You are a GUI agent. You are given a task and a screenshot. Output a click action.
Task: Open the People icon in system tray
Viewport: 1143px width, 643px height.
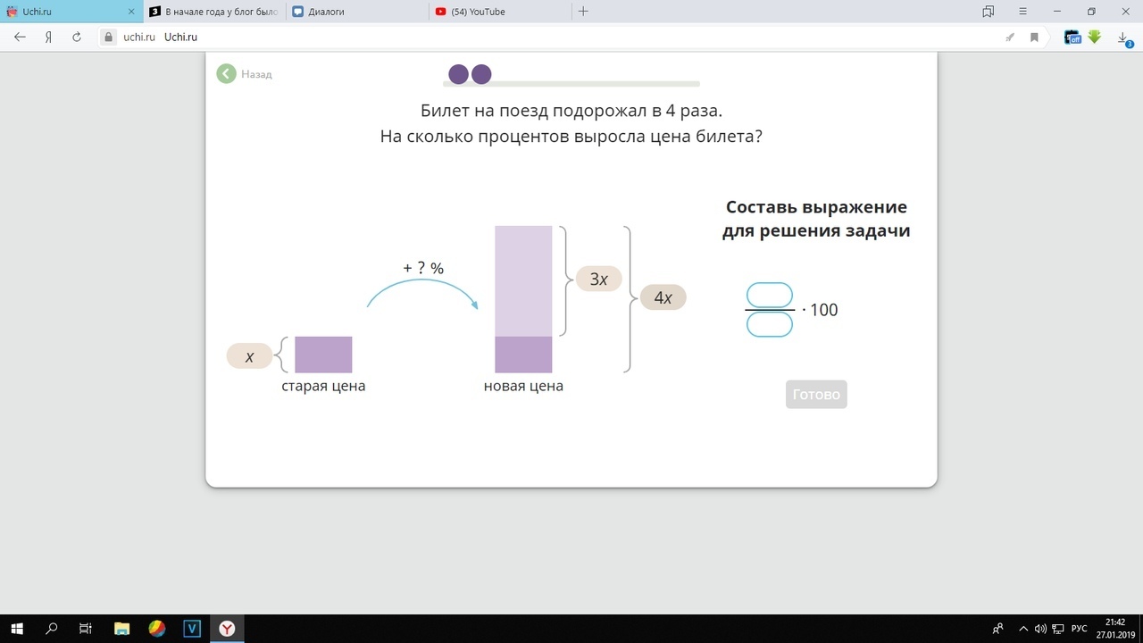(x=998, y=629)
